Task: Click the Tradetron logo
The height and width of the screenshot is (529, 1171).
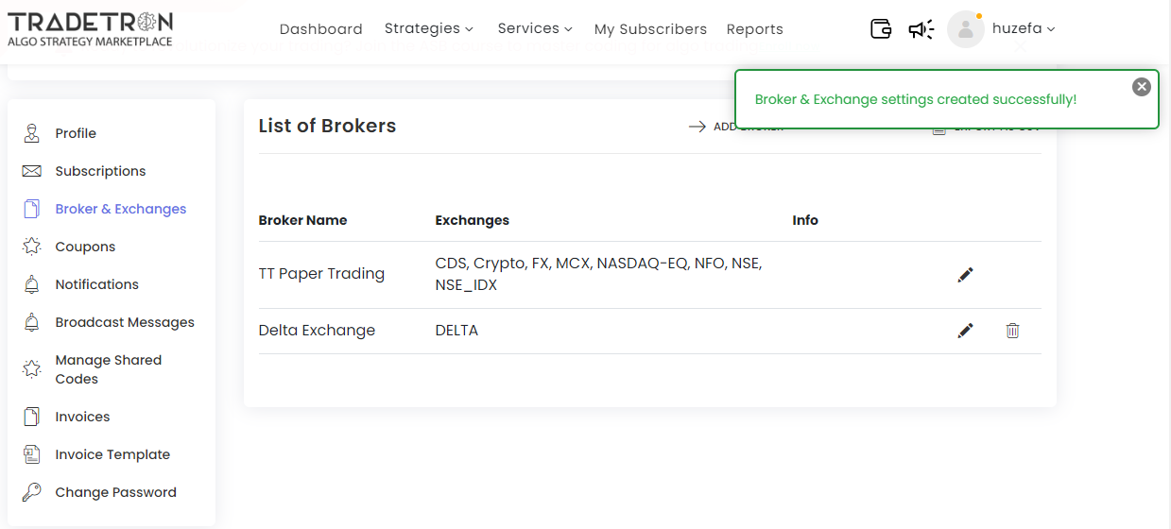Action: tap(91, 29)
